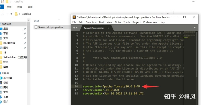201x105 pixels.
Task: Place cursor in server.number=10.0.0.0 line
Action: (101, 90)
